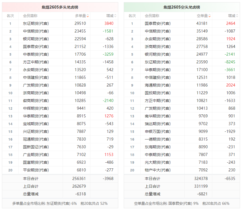Click 名次 column header in long table
The width and height of the screenshot is (242, 210).
coord(10,16)
